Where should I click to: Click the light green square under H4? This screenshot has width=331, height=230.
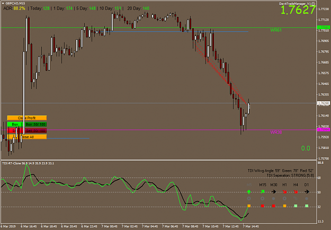pos(296,206)
